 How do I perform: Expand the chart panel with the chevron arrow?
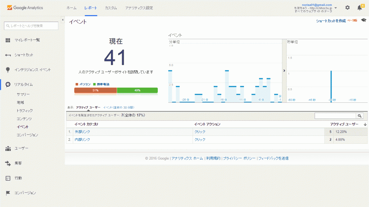[284, 70]
